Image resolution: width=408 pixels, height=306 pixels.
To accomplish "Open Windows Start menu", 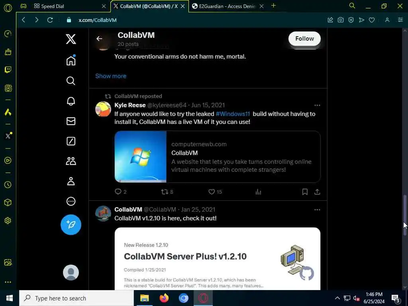I will click(10, 298).
